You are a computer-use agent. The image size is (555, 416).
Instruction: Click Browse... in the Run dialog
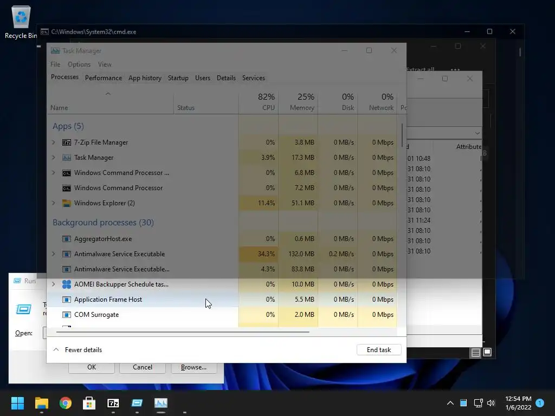pos(193,367)
